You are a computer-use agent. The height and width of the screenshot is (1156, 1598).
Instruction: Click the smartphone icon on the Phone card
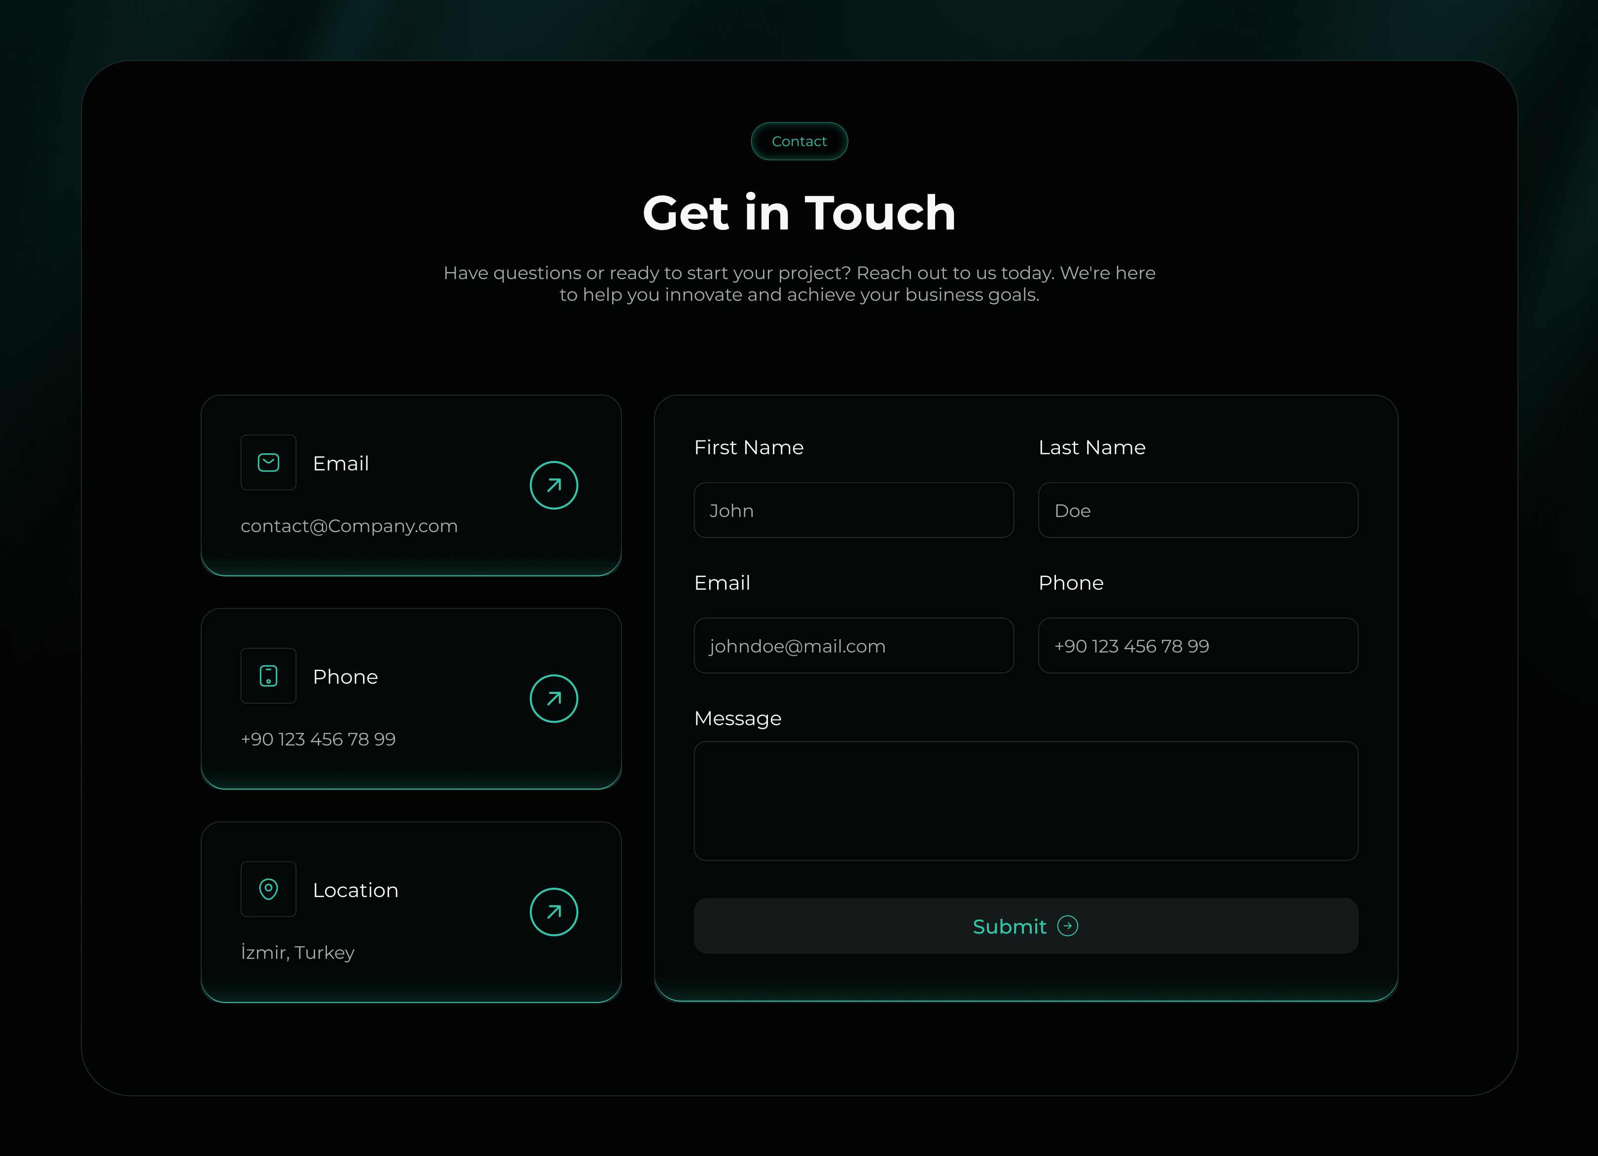268,676
